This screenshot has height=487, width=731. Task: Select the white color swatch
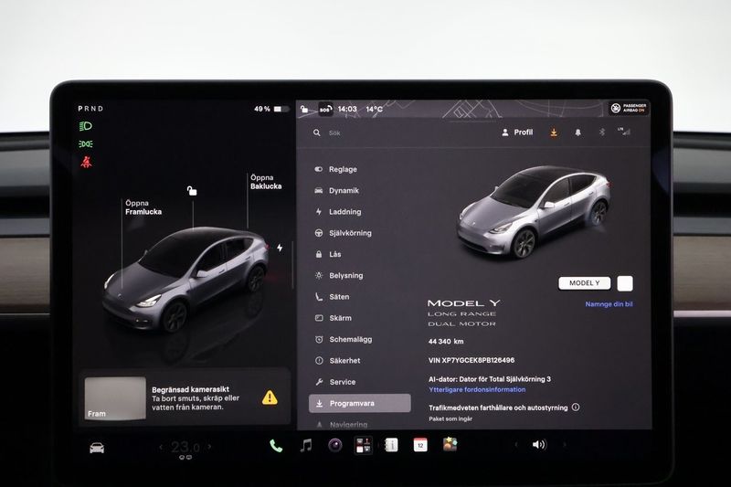tap(625, 283)
